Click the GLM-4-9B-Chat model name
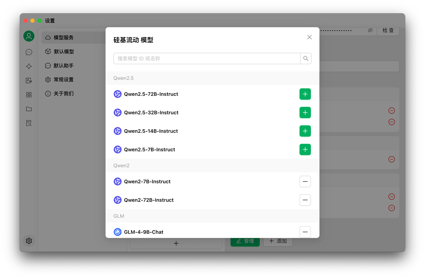 (144, 232)
